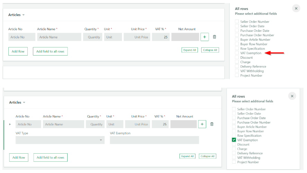Uncheck the ticked VAT Exemption checkbox
The height and width of the screenshot is (173, 307).
(x=234, y=140)
